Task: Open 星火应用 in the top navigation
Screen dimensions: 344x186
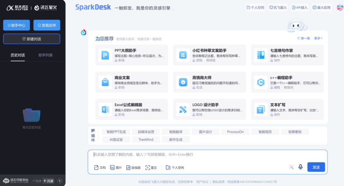Action: 321,7
